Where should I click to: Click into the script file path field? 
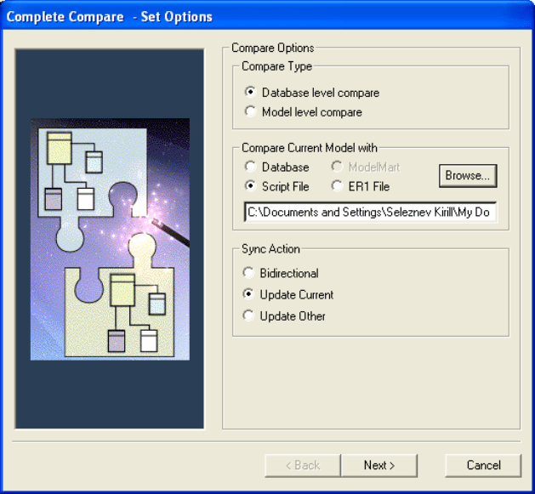pyautogui.click(x=369, y=212)
